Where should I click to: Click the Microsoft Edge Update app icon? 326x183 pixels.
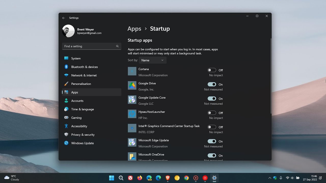tap(132, 143)
